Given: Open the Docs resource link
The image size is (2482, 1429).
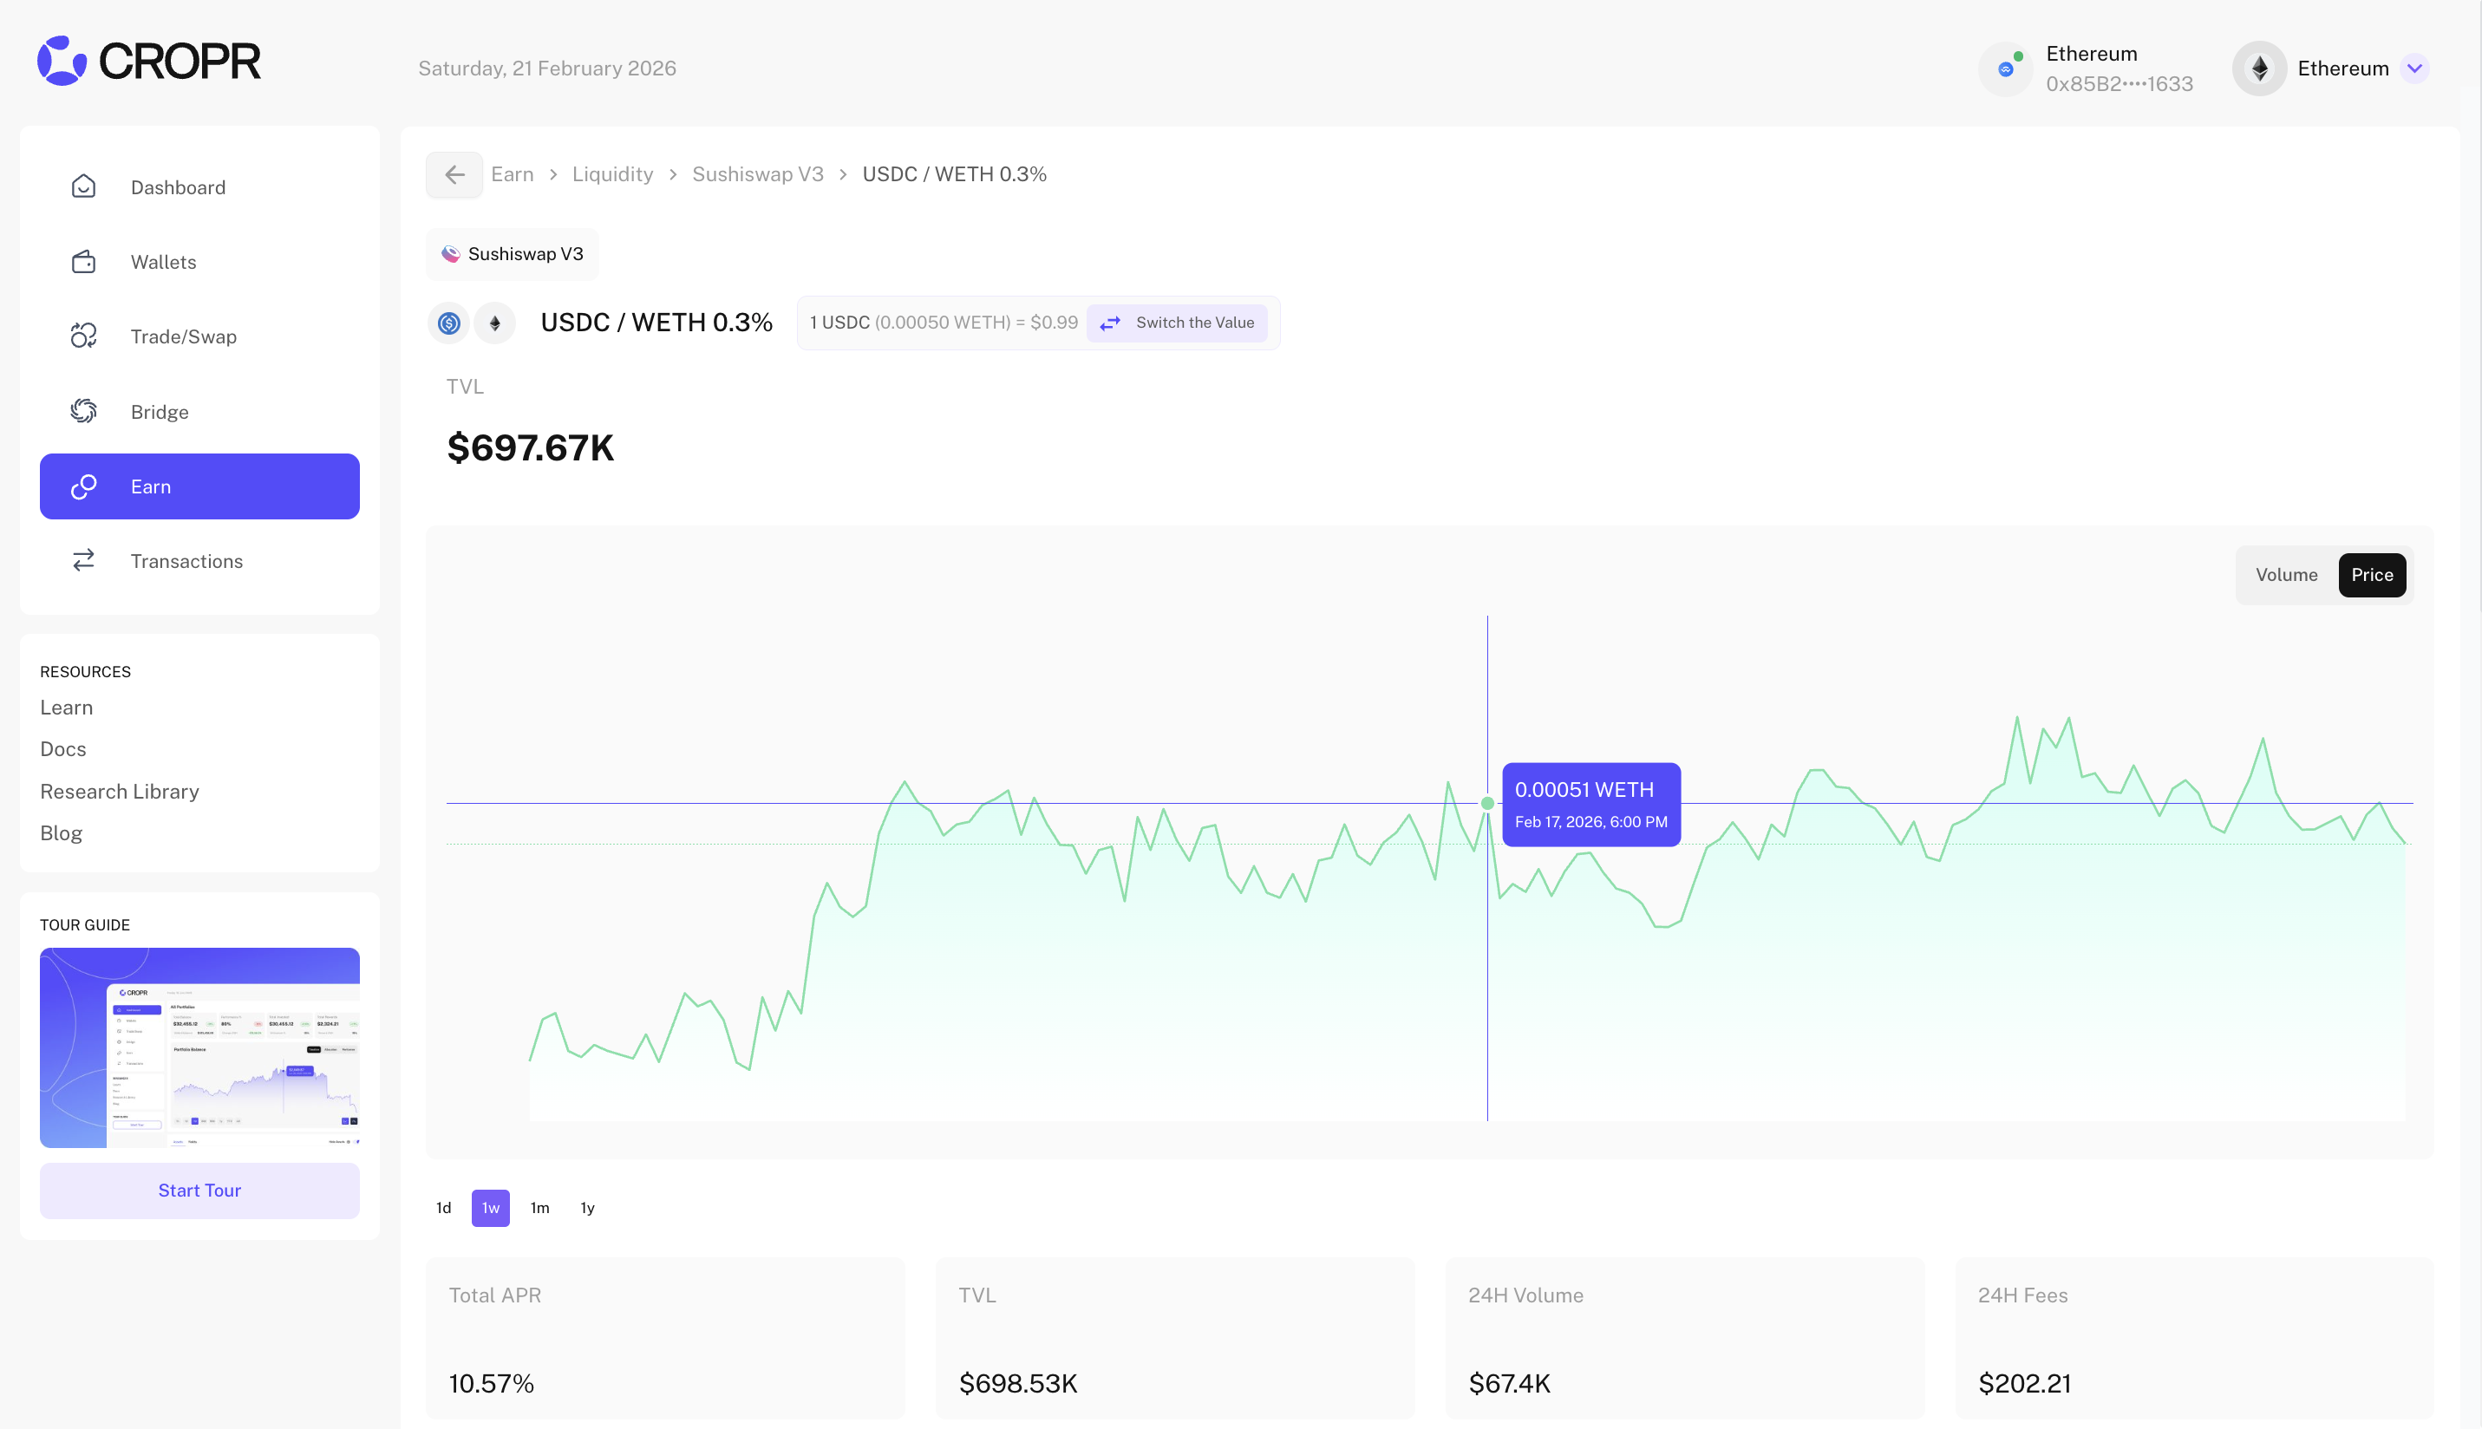Looking at the screenshot, I should (x=64, y=750).
